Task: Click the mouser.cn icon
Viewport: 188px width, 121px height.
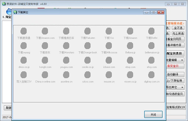Action: tap(109, 75)
